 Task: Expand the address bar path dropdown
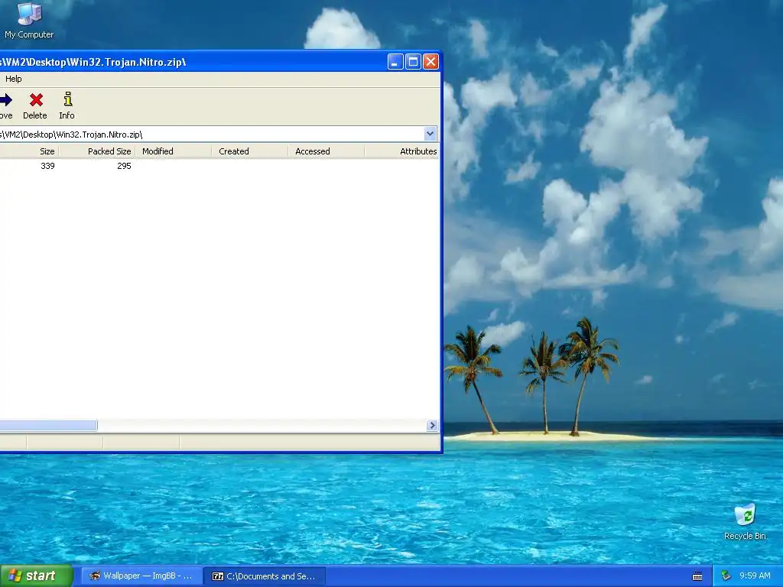point(430,134)
